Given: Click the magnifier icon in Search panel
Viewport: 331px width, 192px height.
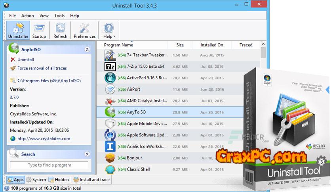Looking at the screenshot, I should click(x=14, y=153).
